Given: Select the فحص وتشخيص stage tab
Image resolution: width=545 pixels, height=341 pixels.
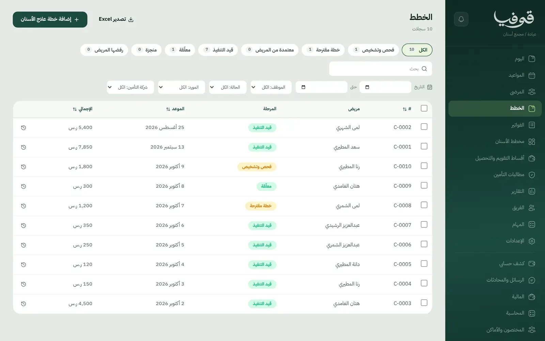Looking at the screenshot, I should [x=373, y=50].
